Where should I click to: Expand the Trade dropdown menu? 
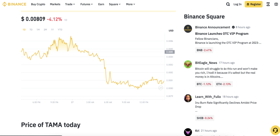(70, 4)
